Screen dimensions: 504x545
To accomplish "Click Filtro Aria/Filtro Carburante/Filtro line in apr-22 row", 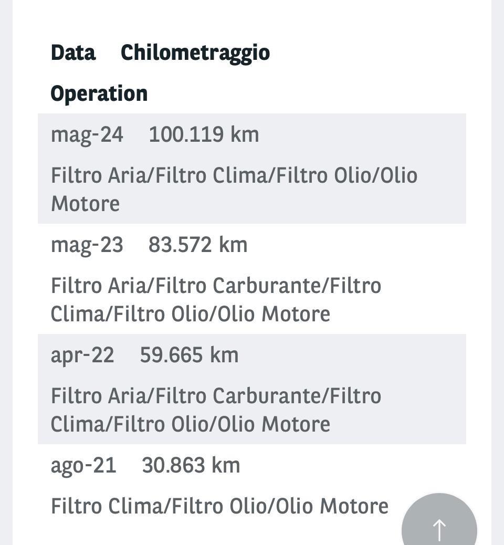I will pos(216,396).
